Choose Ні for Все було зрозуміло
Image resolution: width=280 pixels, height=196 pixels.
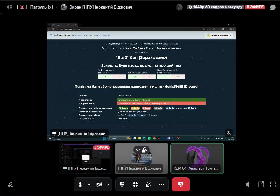pos(149,77)
